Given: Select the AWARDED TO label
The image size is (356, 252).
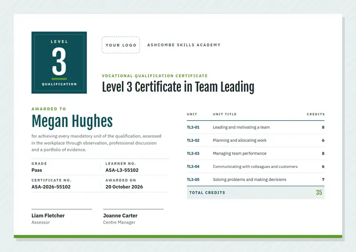Looking at the screenshot, I should [49, 108].
